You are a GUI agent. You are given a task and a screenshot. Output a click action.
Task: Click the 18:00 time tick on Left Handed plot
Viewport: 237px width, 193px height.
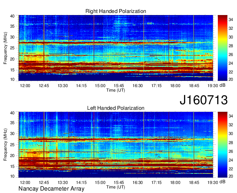click(x=175, y=183)
